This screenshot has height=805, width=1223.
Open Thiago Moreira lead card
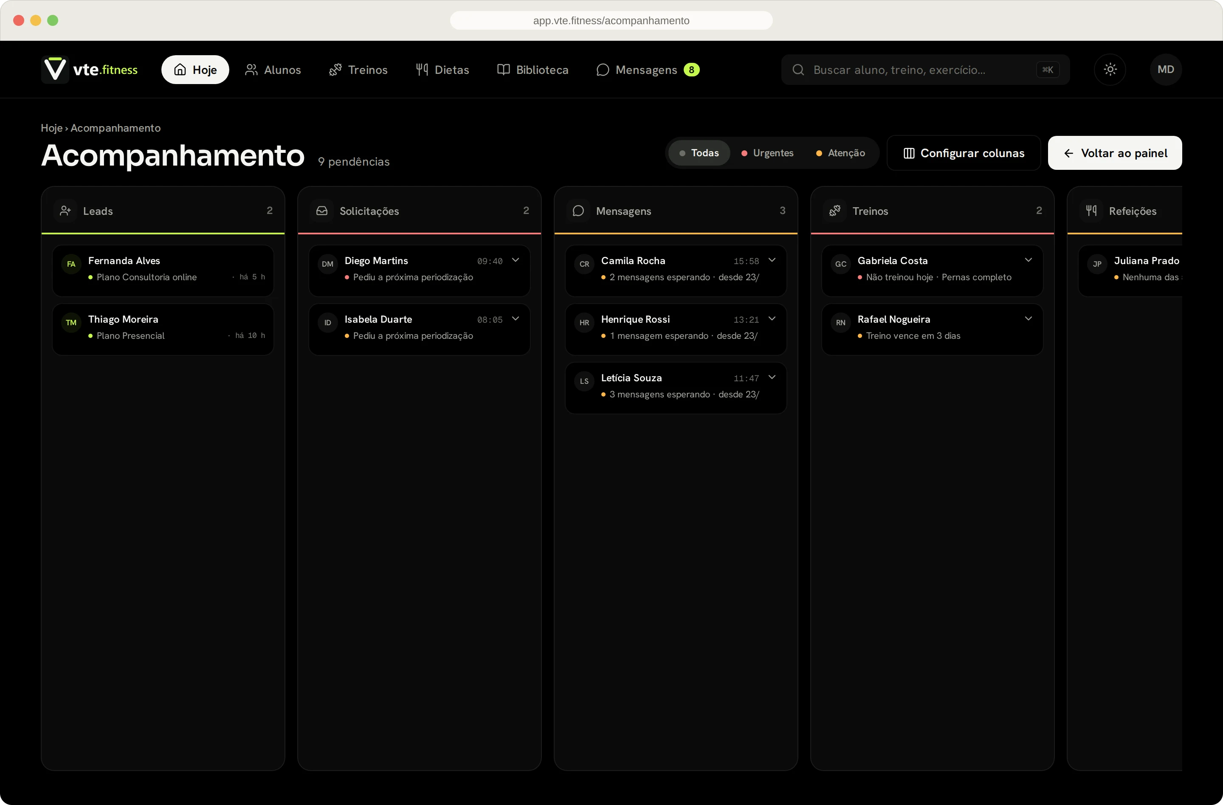pyautogui.click(x=163, y=329)
